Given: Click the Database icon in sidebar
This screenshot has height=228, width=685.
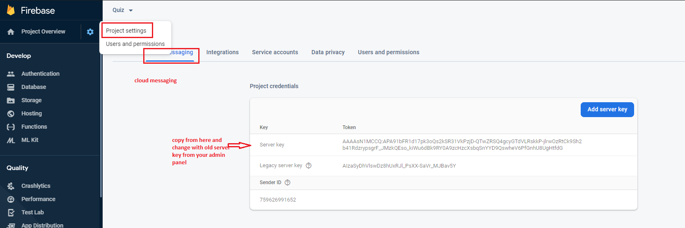Looking at the screenshot, I should tap(11, 87).
